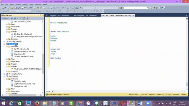Screen dimensions: 189x106
Task: Collapse the INSERT INTO statement outline
Action: 49,32
